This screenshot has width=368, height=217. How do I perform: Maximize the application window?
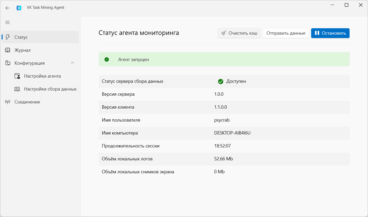347,5
